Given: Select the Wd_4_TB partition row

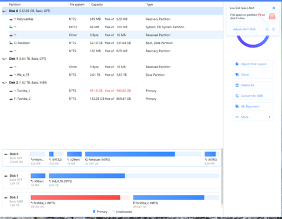Looking at the screenshot, I should click(116, 75).
